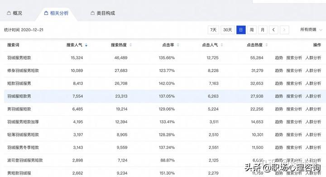The width and height of the screenshot is (326, 177).
Task: Open 趋势 for 羽绒服男冬季短款
Action: coord(279,148)
